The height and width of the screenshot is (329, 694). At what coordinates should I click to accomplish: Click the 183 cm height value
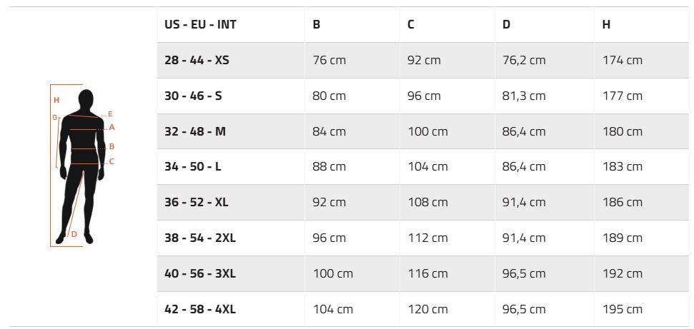[x=622, y=167]
